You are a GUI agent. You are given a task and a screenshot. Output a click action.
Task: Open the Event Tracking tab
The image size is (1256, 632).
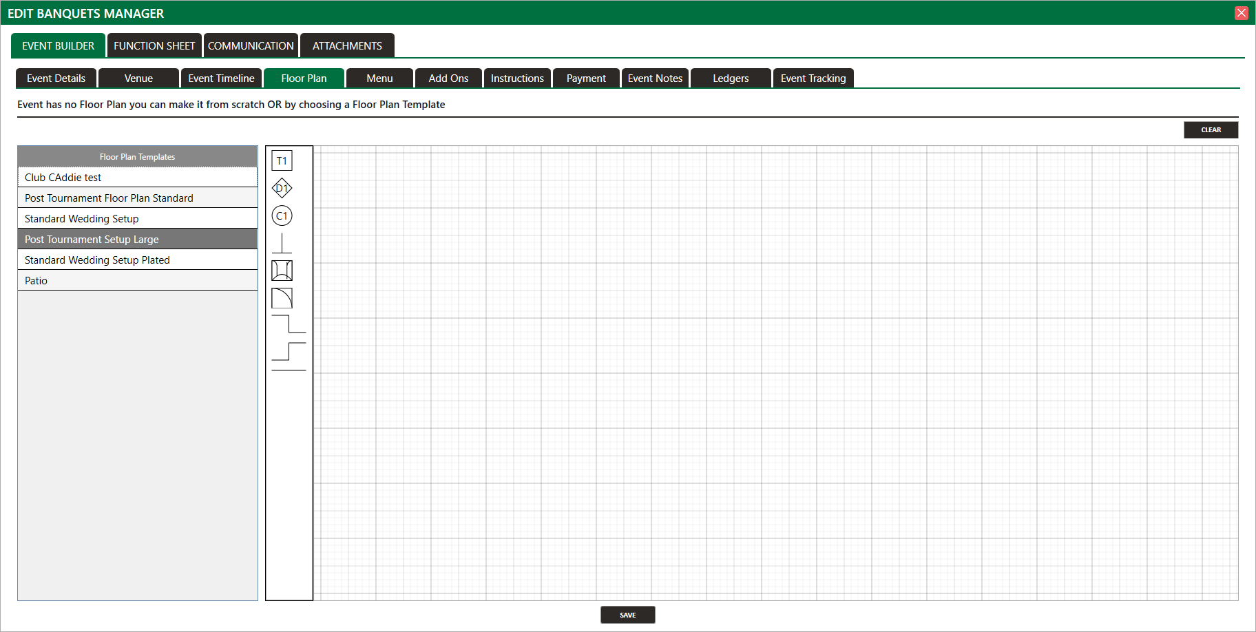click(x=813, y=78)
